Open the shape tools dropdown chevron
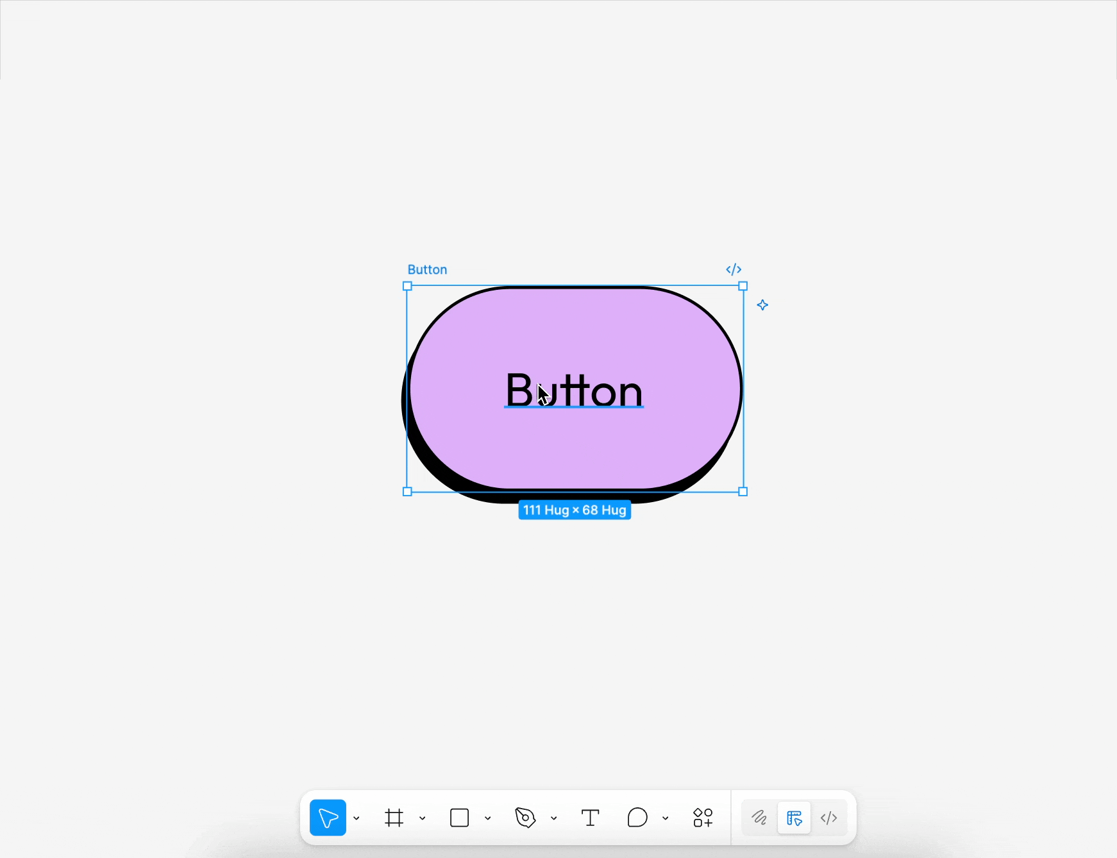1117x858 pixels. click(x=488, y=818)
